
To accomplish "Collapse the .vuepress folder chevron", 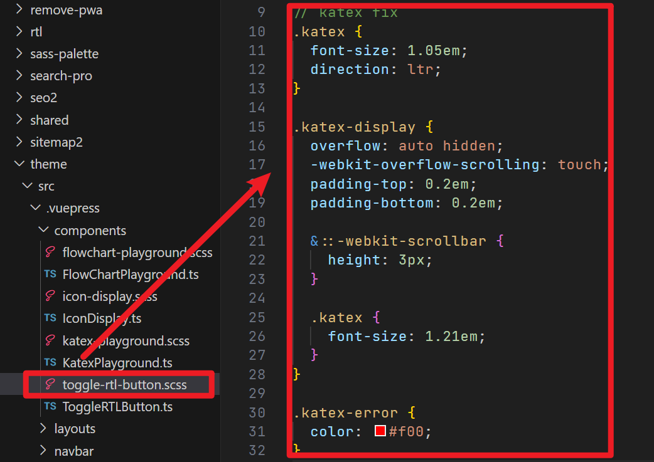I will 35,207.
